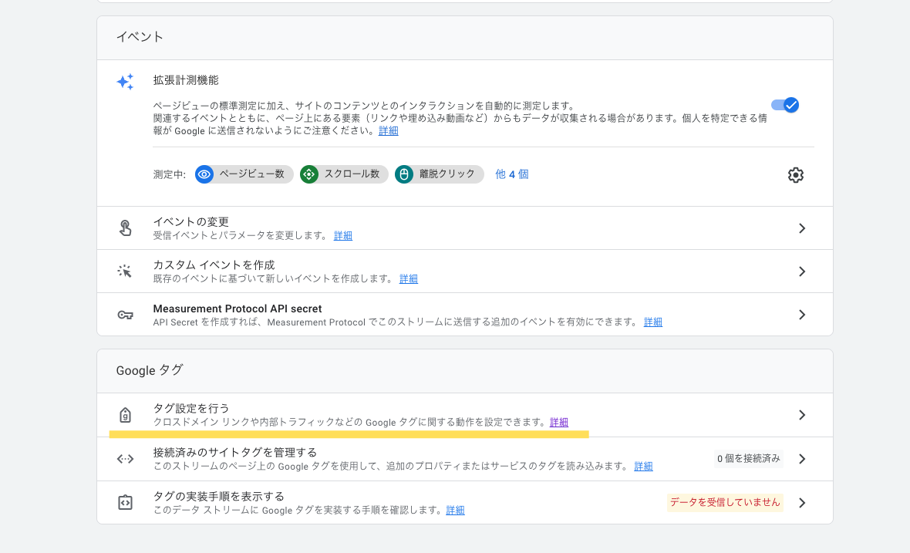
Task: Expand 接続済みのサイトタグを管理する row chevron
Action: point(802,459)
